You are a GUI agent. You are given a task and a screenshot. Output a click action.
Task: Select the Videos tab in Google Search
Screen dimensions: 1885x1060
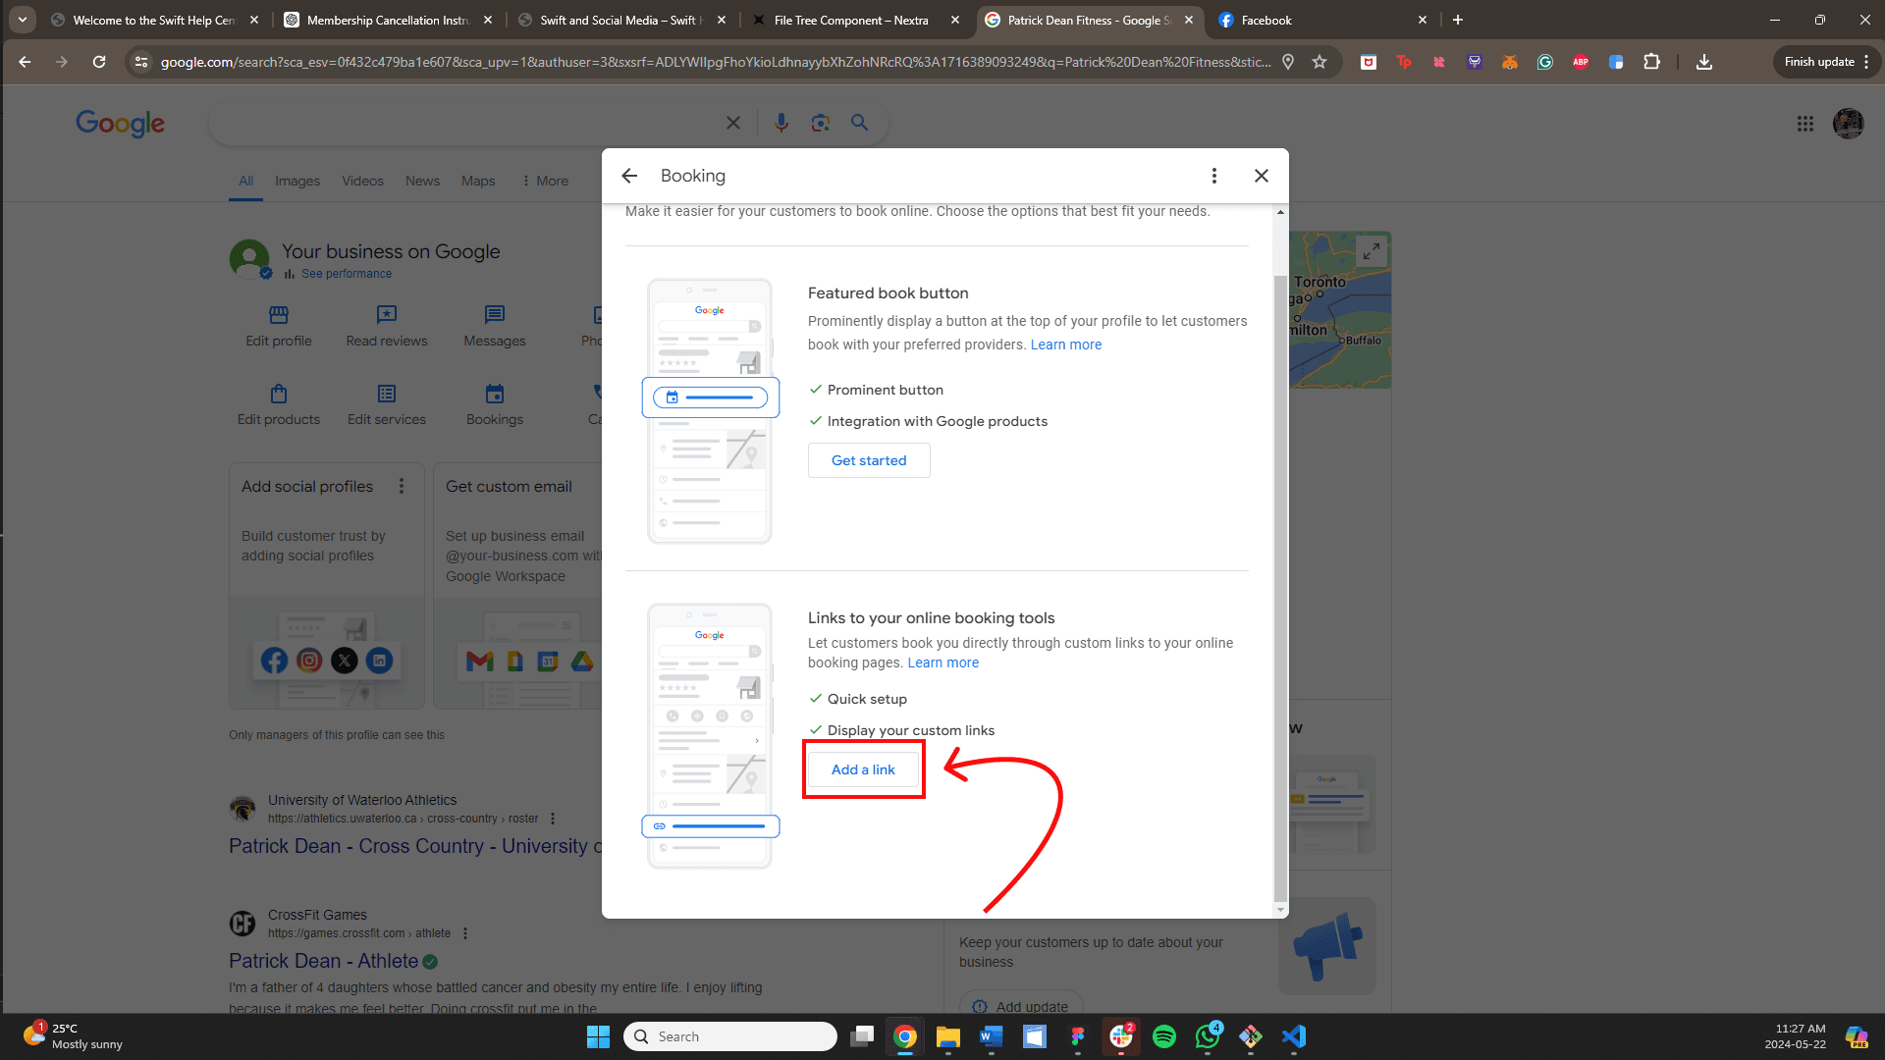click(360, 182)
